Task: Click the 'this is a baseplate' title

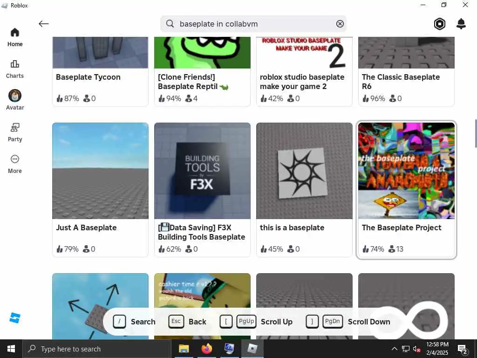Action: (292, 227)
